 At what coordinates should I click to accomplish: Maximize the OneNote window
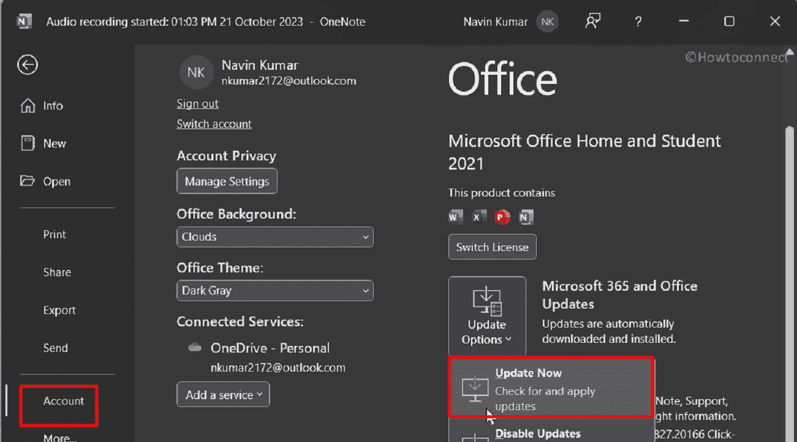coord(729,21)
